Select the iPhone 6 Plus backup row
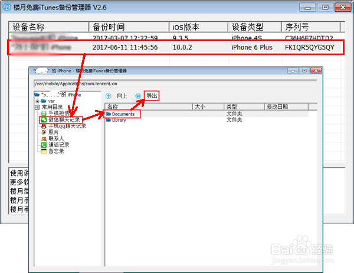The width and height of the screenshot is (354, 273). tap(176, 47)
